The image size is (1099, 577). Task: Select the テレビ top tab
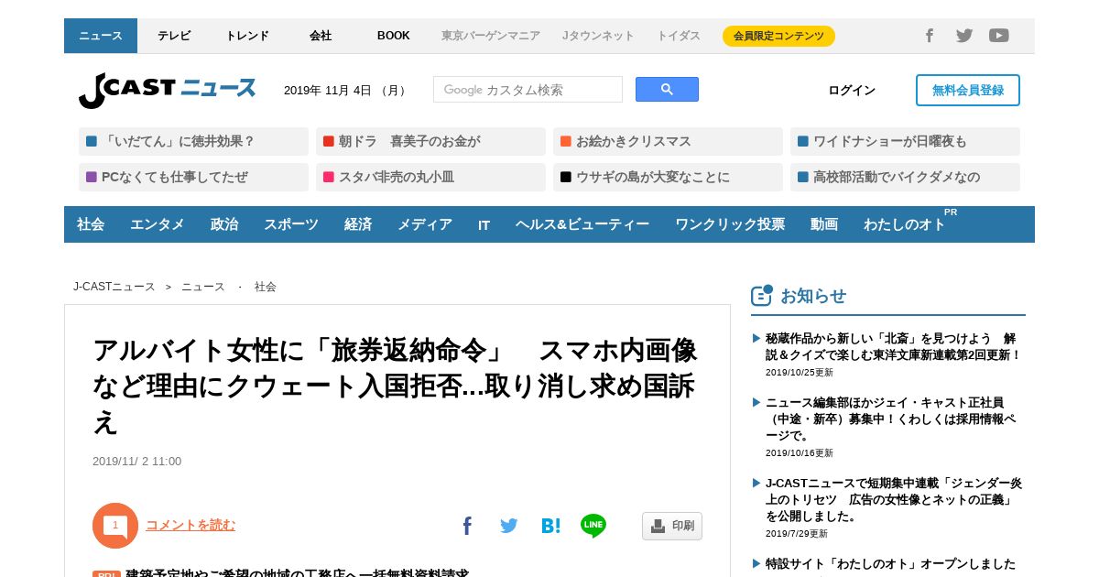(x=174, y=36)
